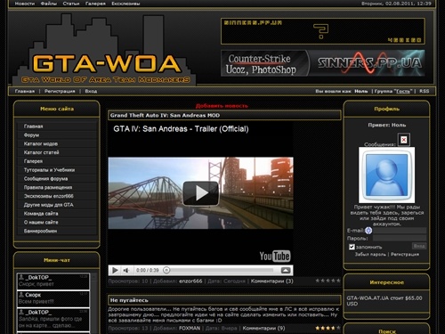The height and width of the screenshot is (334, 445).
Task: Click the video progress slider handle
Action: pyautogui.click(x=166, y=270)
